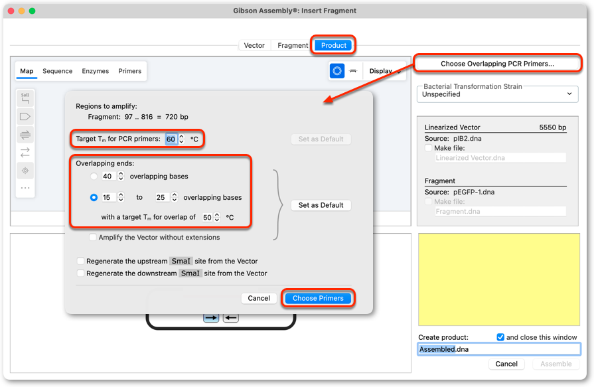
Task: Adjust the 15 minimum overlap stepper
Action: (121, 197)
